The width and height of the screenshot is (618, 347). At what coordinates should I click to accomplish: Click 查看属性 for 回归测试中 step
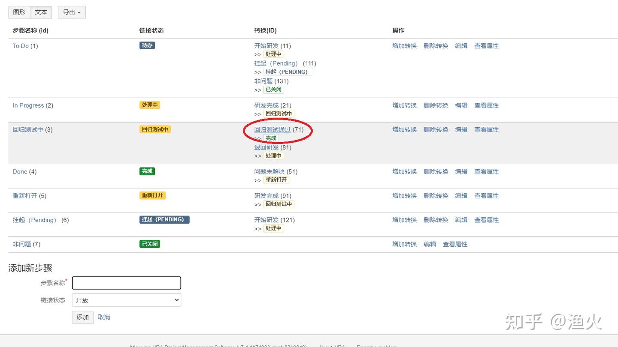pos(486,129)
